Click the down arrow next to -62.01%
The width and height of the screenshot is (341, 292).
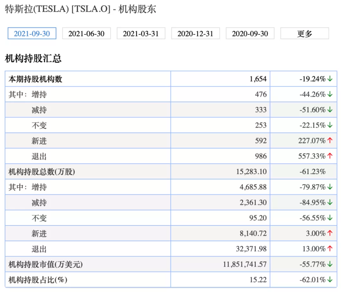pyautogui.click(x=330, y=280)
